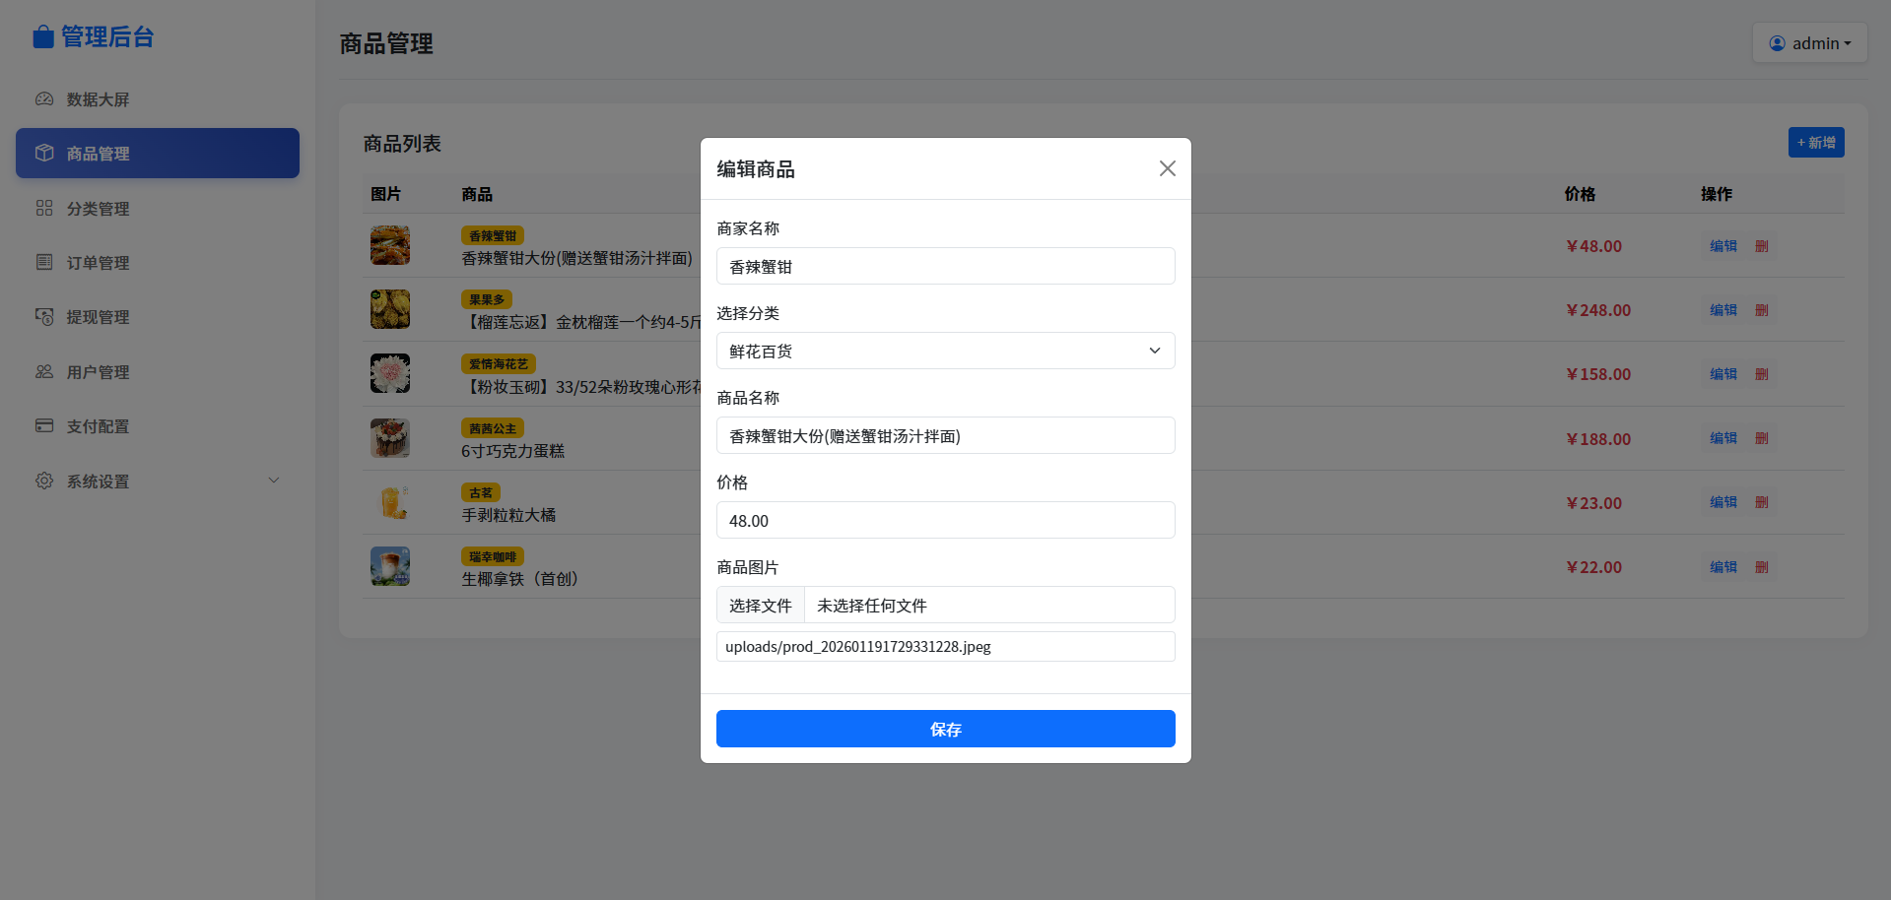
Task: Click the 提现管理 withdrawal icon
Action: 44,317
